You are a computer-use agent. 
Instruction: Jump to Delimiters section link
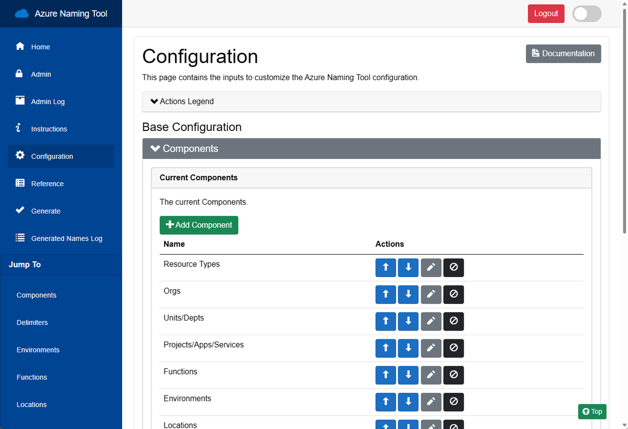click(32, 322)
